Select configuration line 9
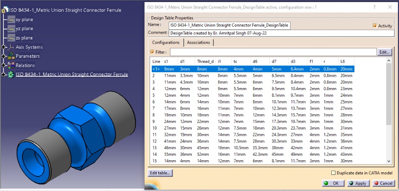The height and width of the screenshot is (191, 399). (253, 122)
